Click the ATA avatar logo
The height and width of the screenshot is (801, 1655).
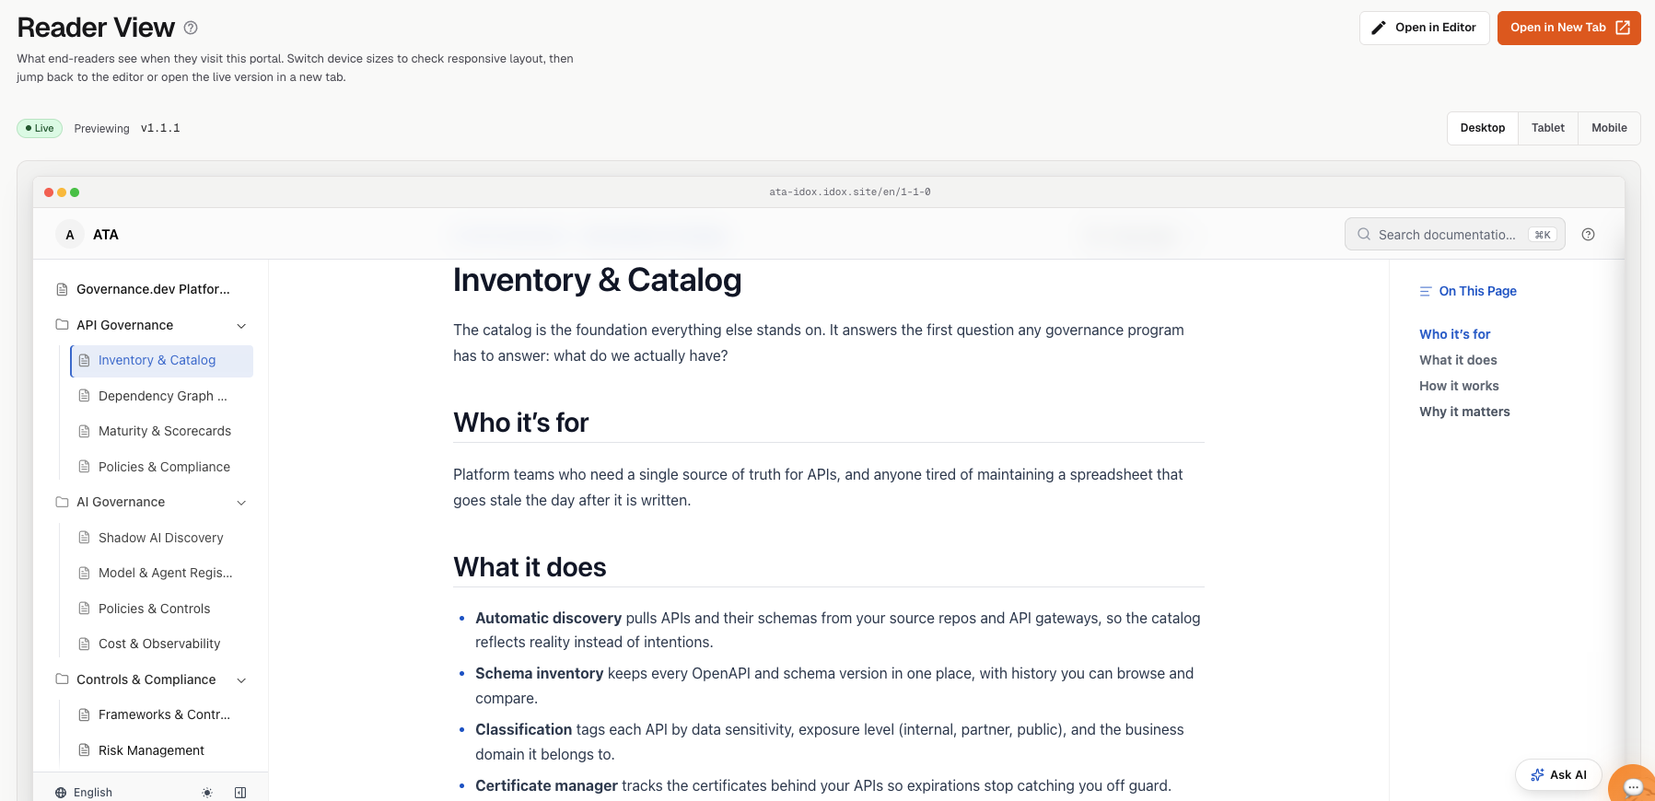pos(70,235)
